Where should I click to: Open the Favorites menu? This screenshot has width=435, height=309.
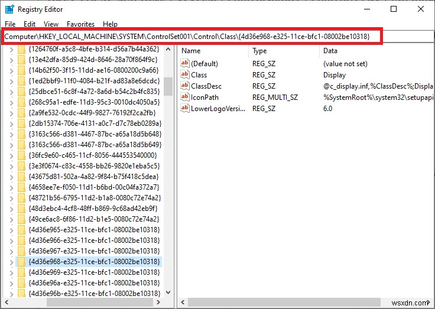80,24
